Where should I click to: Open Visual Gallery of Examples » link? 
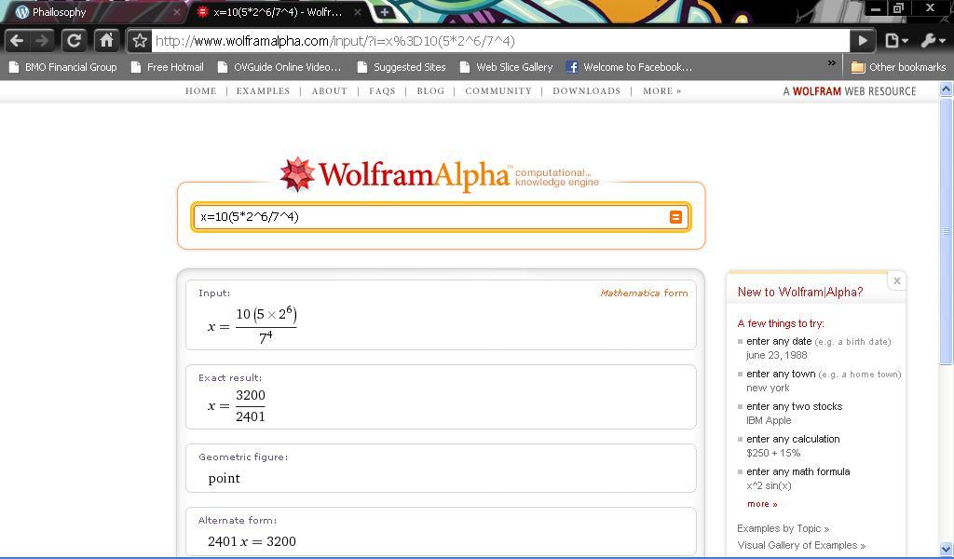801,546
